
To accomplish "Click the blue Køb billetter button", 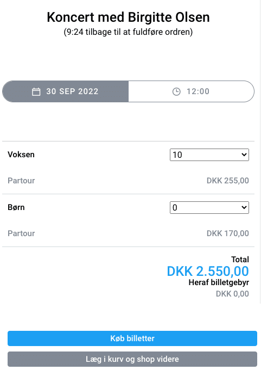I will pos(132,338).
